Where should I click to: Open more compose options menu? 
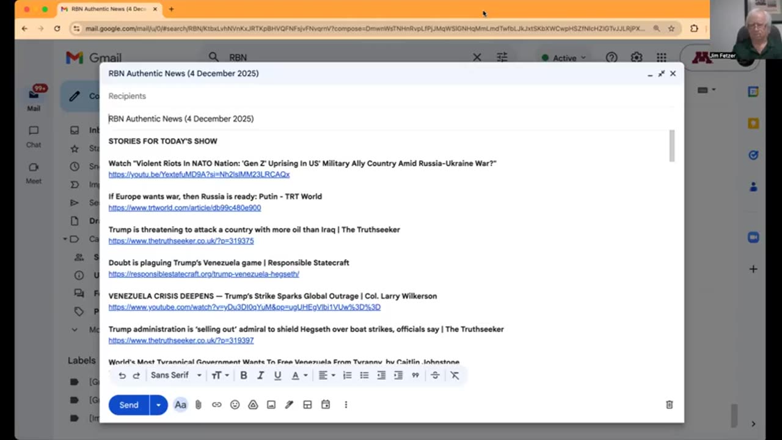tap(346, 405)
